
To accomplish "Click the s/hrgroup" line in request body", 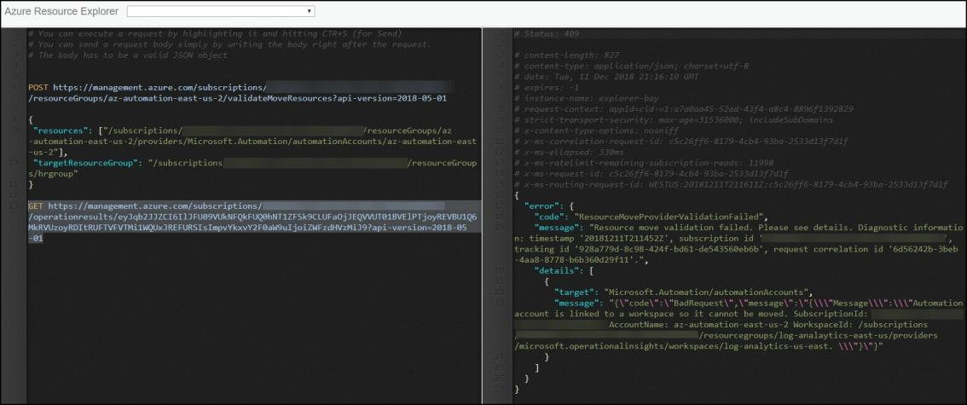I will [53, 173].
